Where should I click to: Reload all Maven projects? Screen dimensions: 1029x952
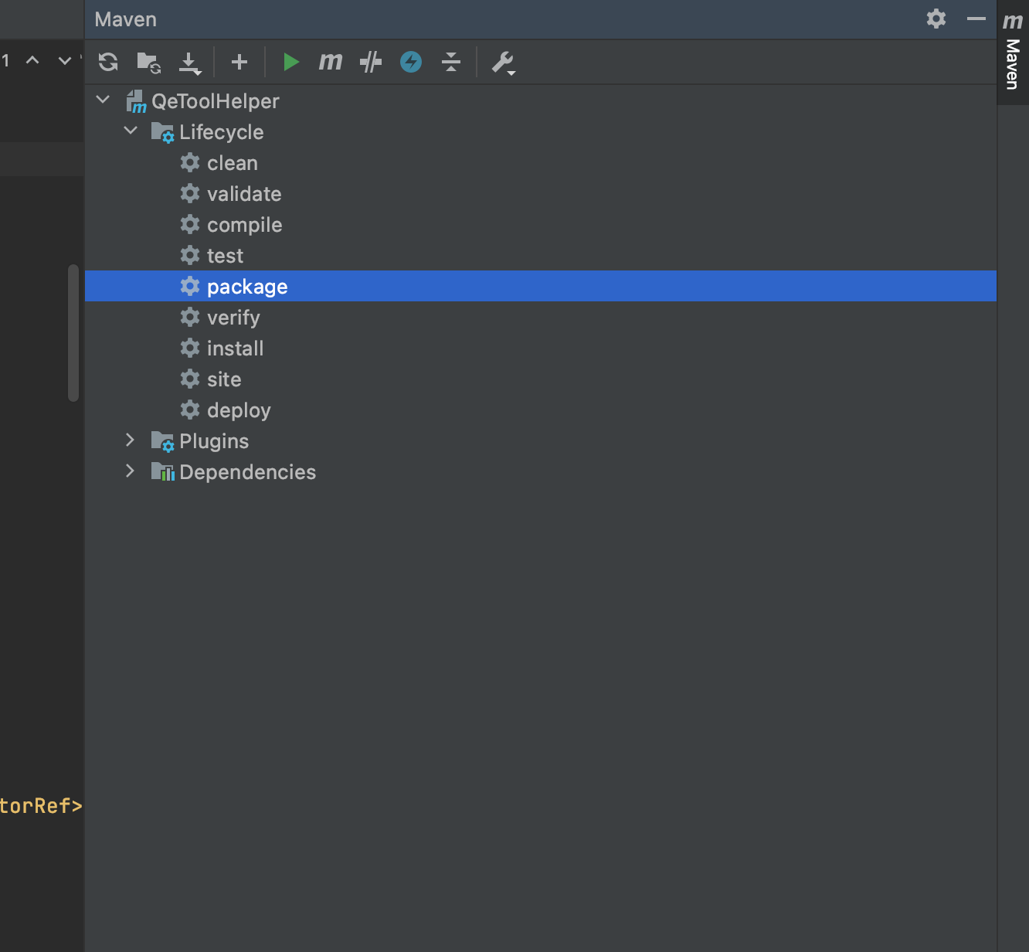tap(108, 62)
